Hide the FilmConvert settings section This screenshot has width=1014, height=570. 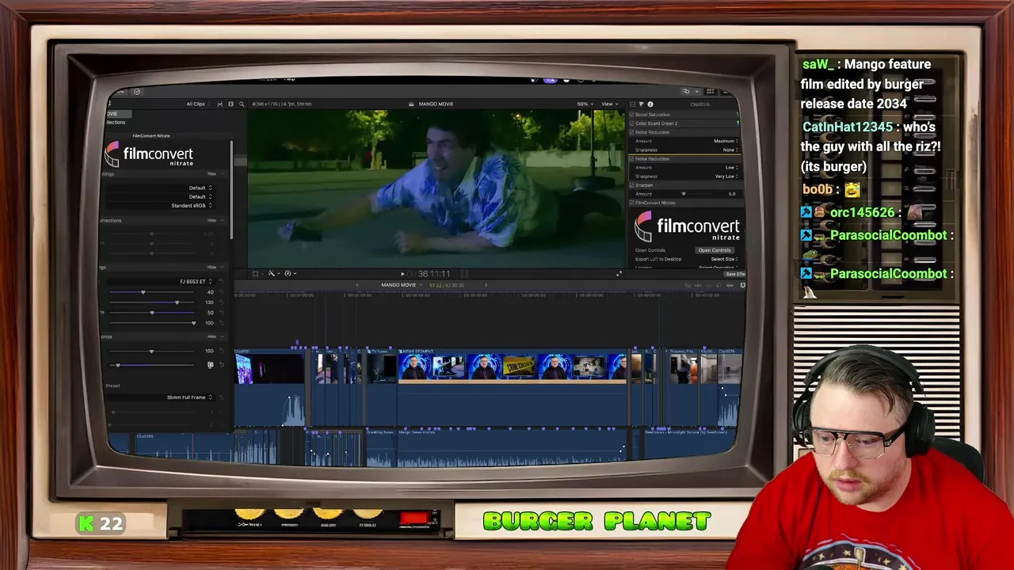point(212,173)
